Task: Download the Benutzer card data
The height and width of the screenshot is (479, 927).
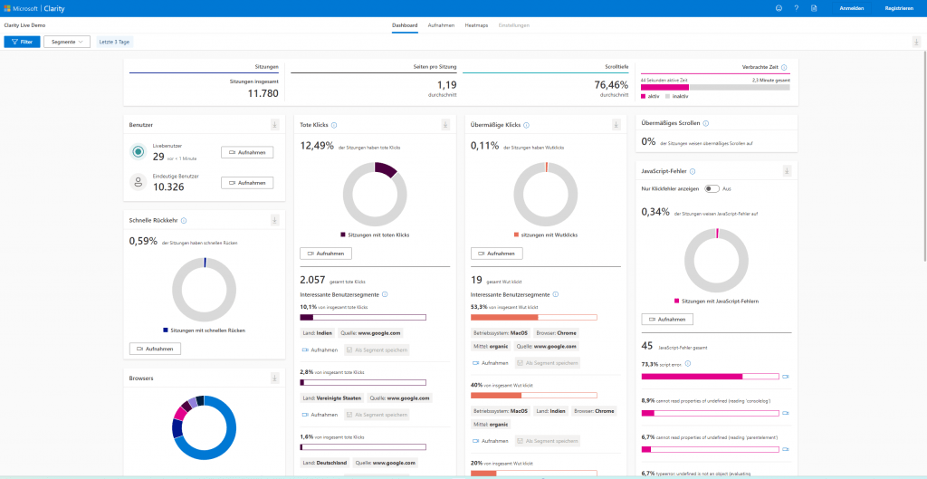Action: pyautogui.click(x=274, y=124)
